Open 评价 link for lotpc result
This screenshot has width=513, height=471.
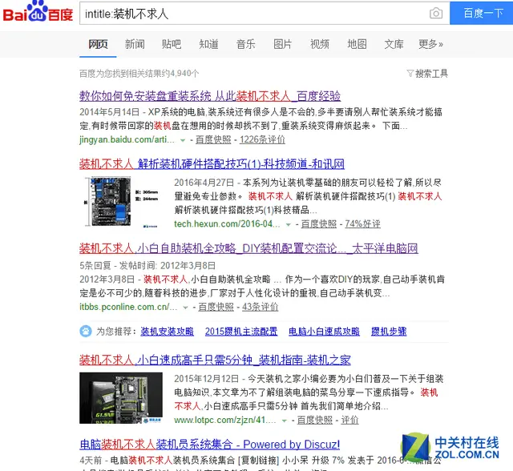point(349,420)
